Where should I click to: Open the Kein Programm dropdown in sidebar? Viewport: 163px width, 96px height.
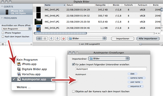(x=17, y=29)
